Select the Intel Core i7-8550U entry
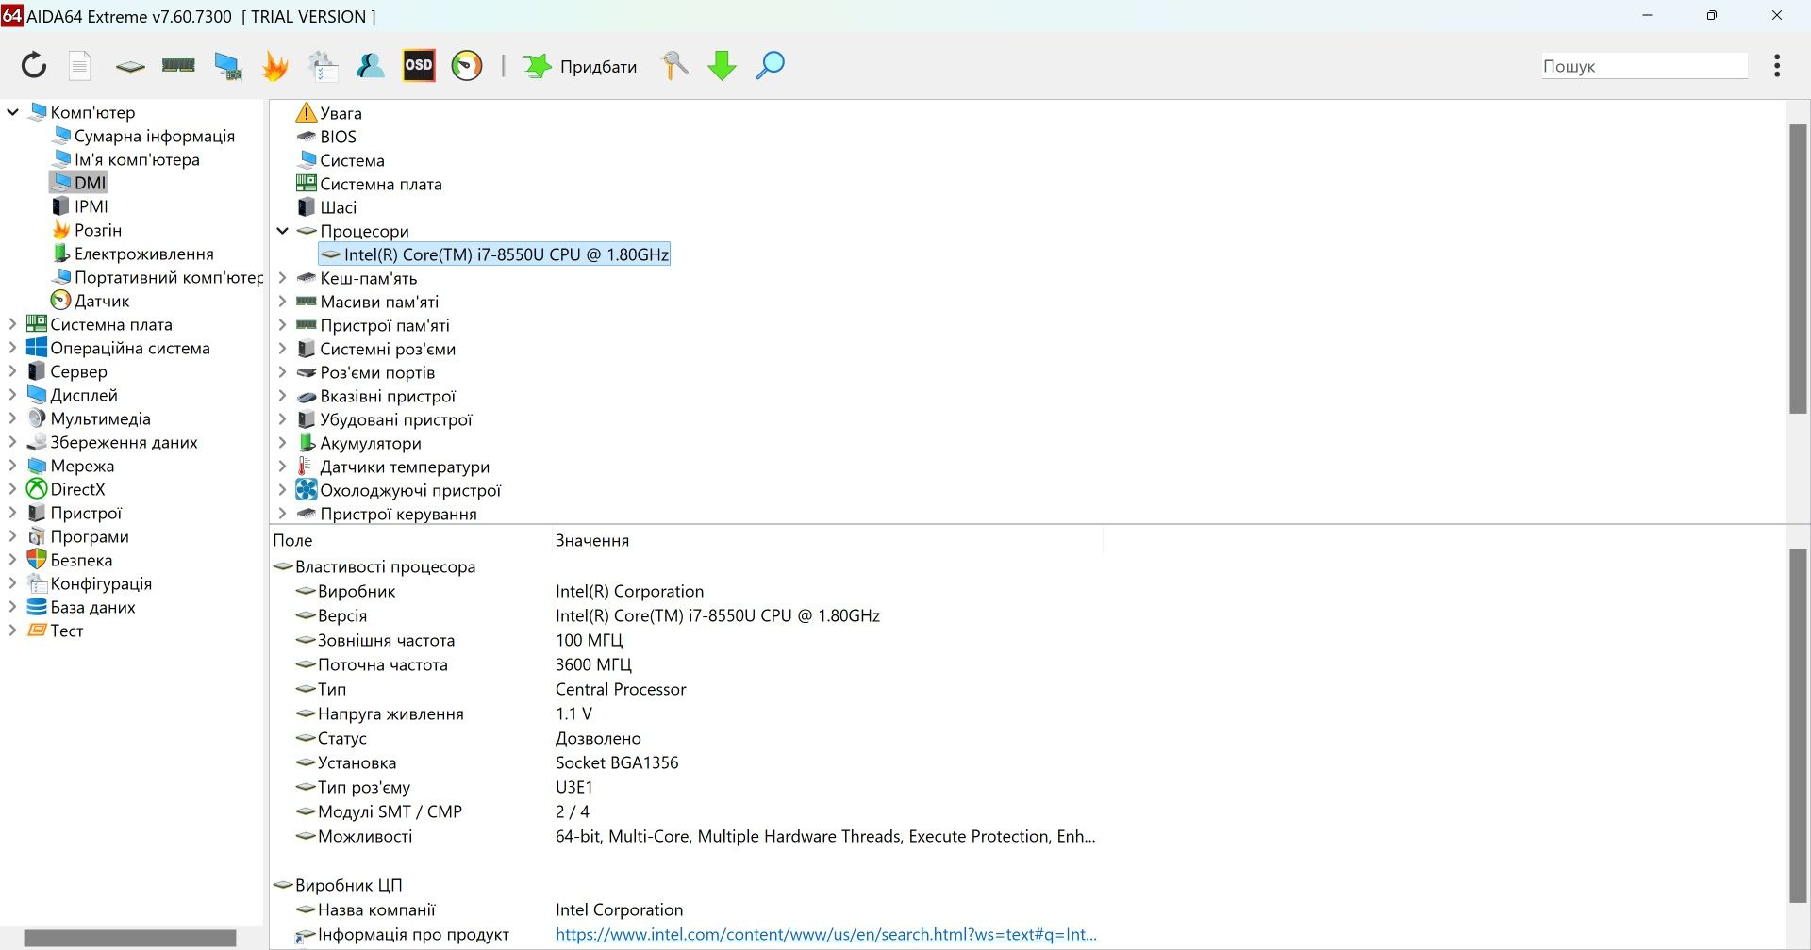Screen dimensions: 1811x950 (494, 254)
